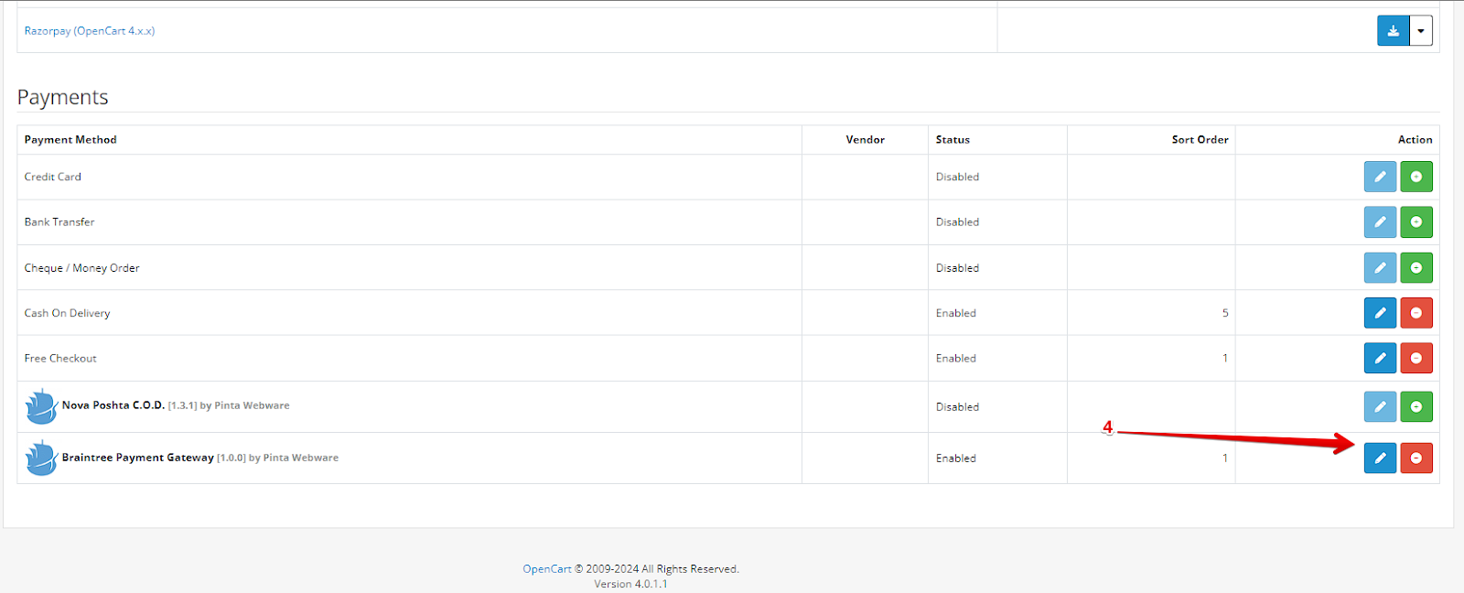Uninstall the Free Checkout payment method

click(1416, 358)
